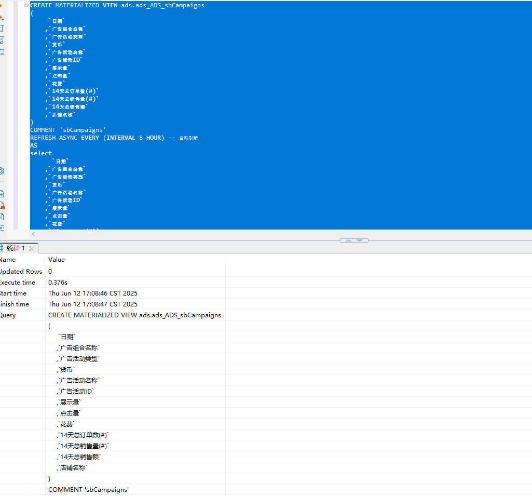Click execute-in-new-tab arrow with plus icon
Image resolution: width=532 pixels, height=496 pixels.
pos(2,18)
